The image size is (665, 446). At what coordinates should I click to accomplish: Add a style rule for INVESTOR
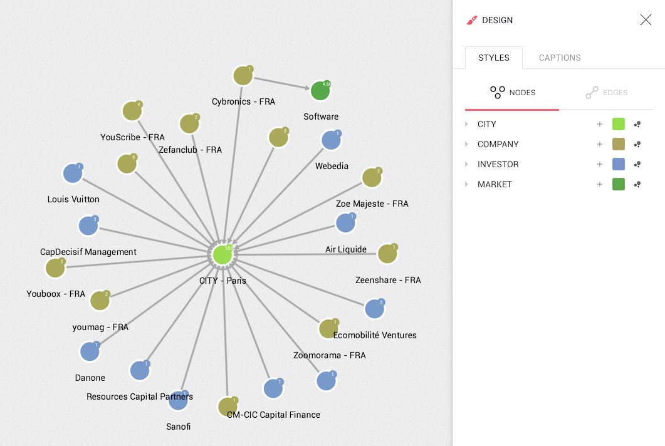pos(600,164)
